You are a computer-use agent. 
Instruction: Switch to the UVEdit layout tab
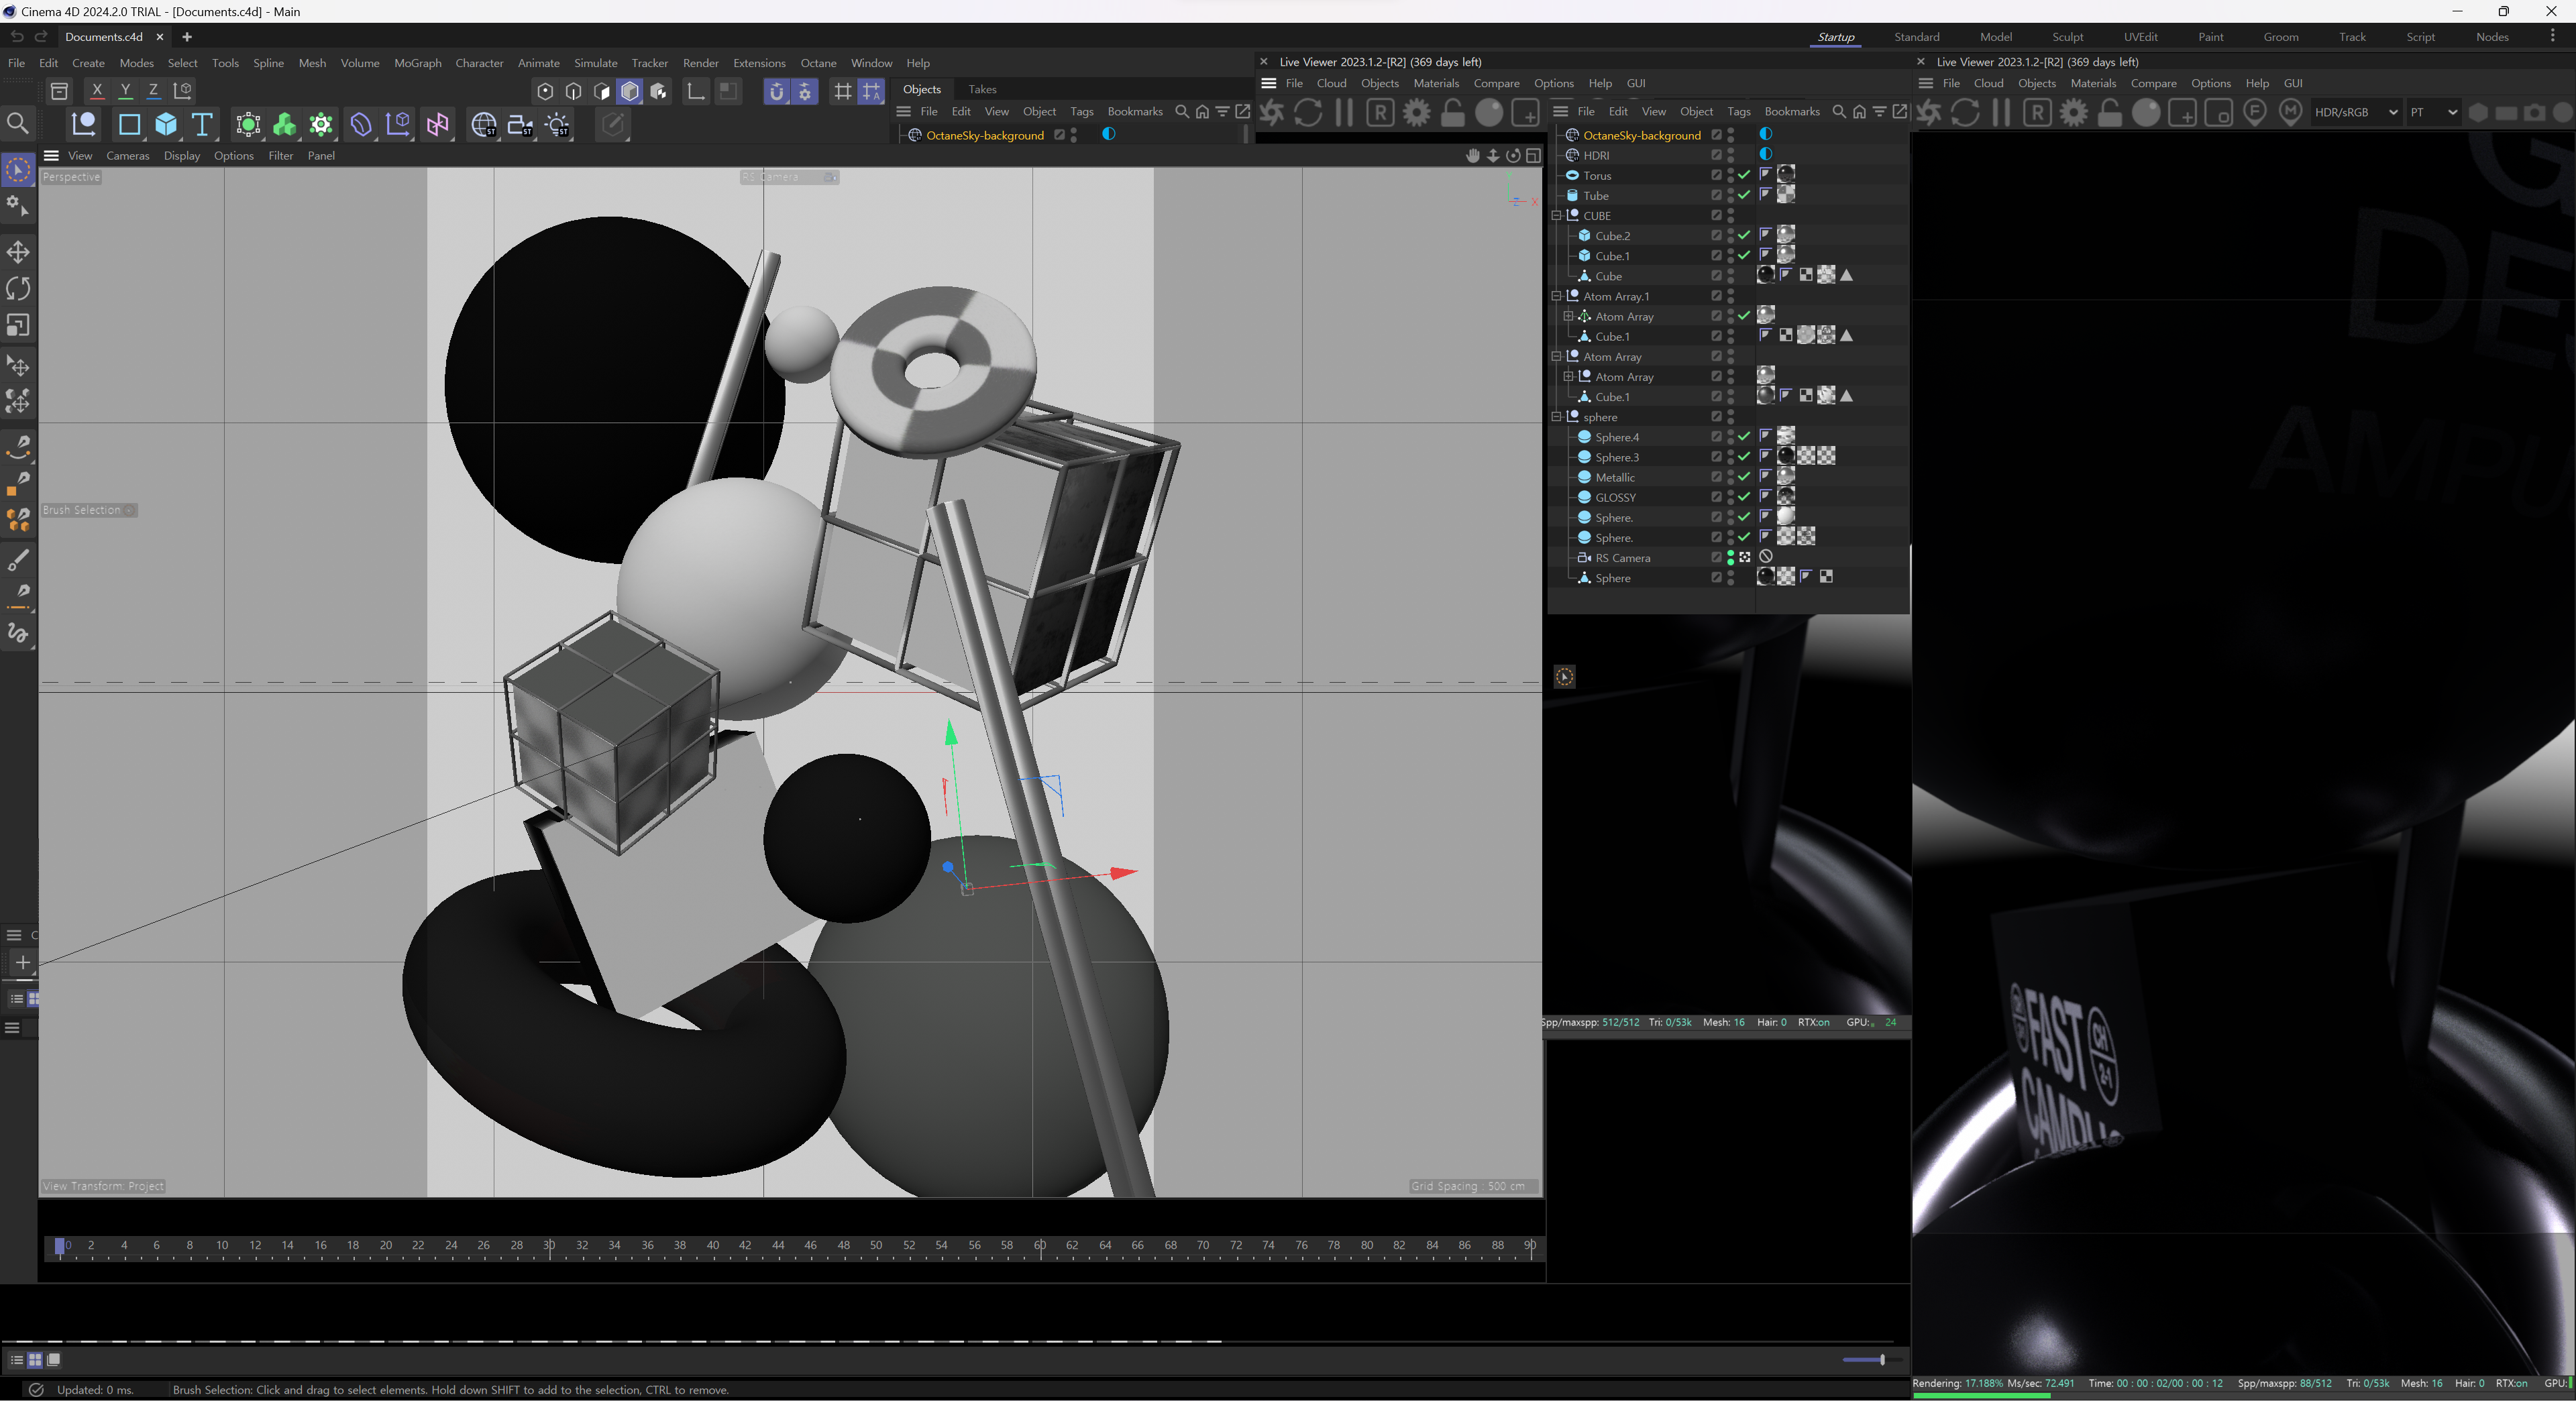[x=2140, y=37]
